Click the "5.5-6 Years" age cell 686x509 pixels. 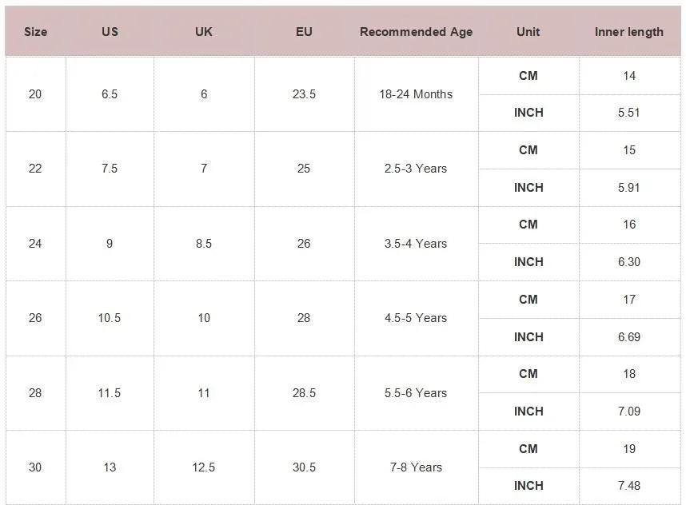pos(416,393)
